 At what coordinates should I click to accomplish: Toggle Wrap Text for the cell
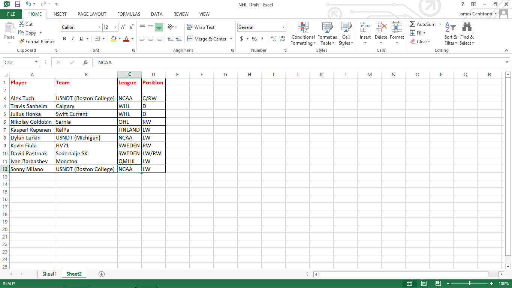[x=201, y=27]
